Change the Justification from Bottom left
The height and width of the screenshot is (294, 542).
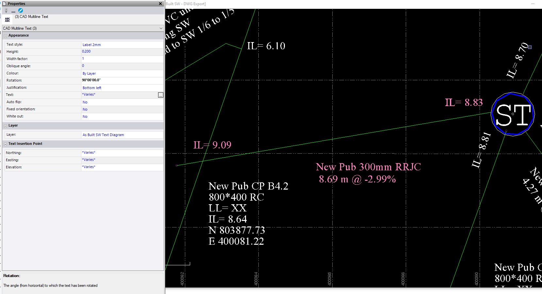pyautogui.click(x=122, y=88)
